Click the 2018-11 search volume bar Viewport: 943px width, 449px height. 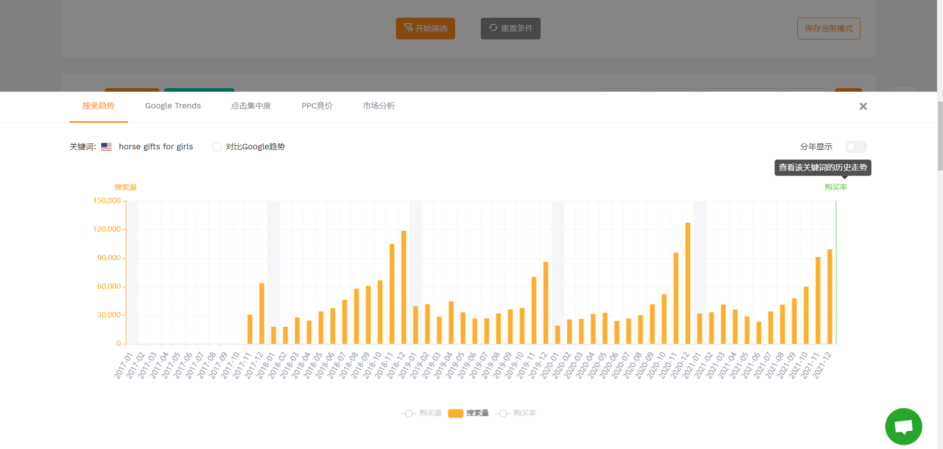392,294
